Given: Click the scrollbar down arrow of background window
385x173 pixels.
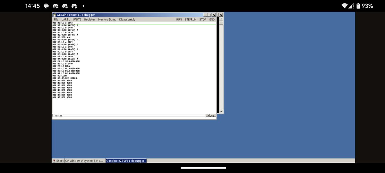Looking at the screenshot, I should click(221, 111).
